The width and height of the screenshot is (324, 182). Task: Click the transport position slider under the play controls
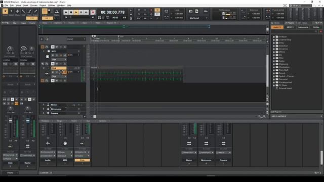(x=80, y=17)
